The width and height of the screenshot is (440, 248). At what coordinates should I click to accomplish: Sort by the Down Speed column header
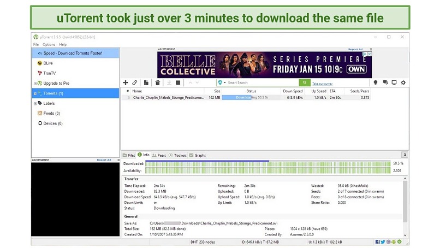tap(293, 91)
